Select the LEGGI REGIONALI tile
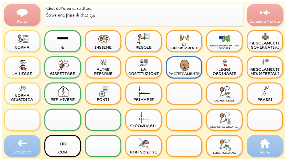The width and height of the screenshot is (287, 161). (x=224, y=146)
